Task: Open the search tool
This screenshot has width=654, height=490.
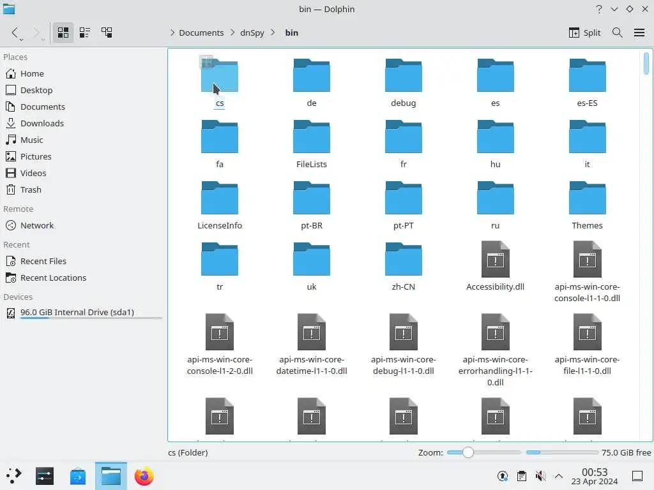Action: click(x=618, y=33)
